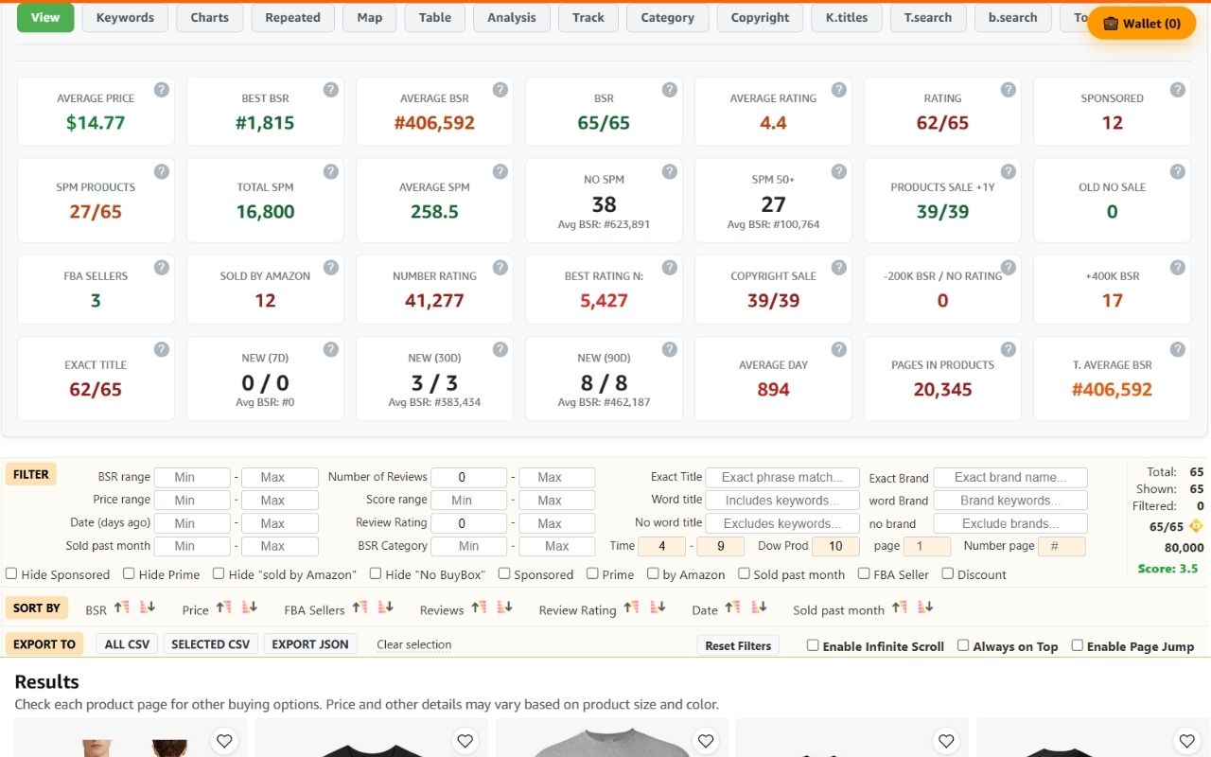The height and width of the screenshot is (757, 1211).
Task: Favorite the gray t-shirt product
Action: [x=706, y=741]
